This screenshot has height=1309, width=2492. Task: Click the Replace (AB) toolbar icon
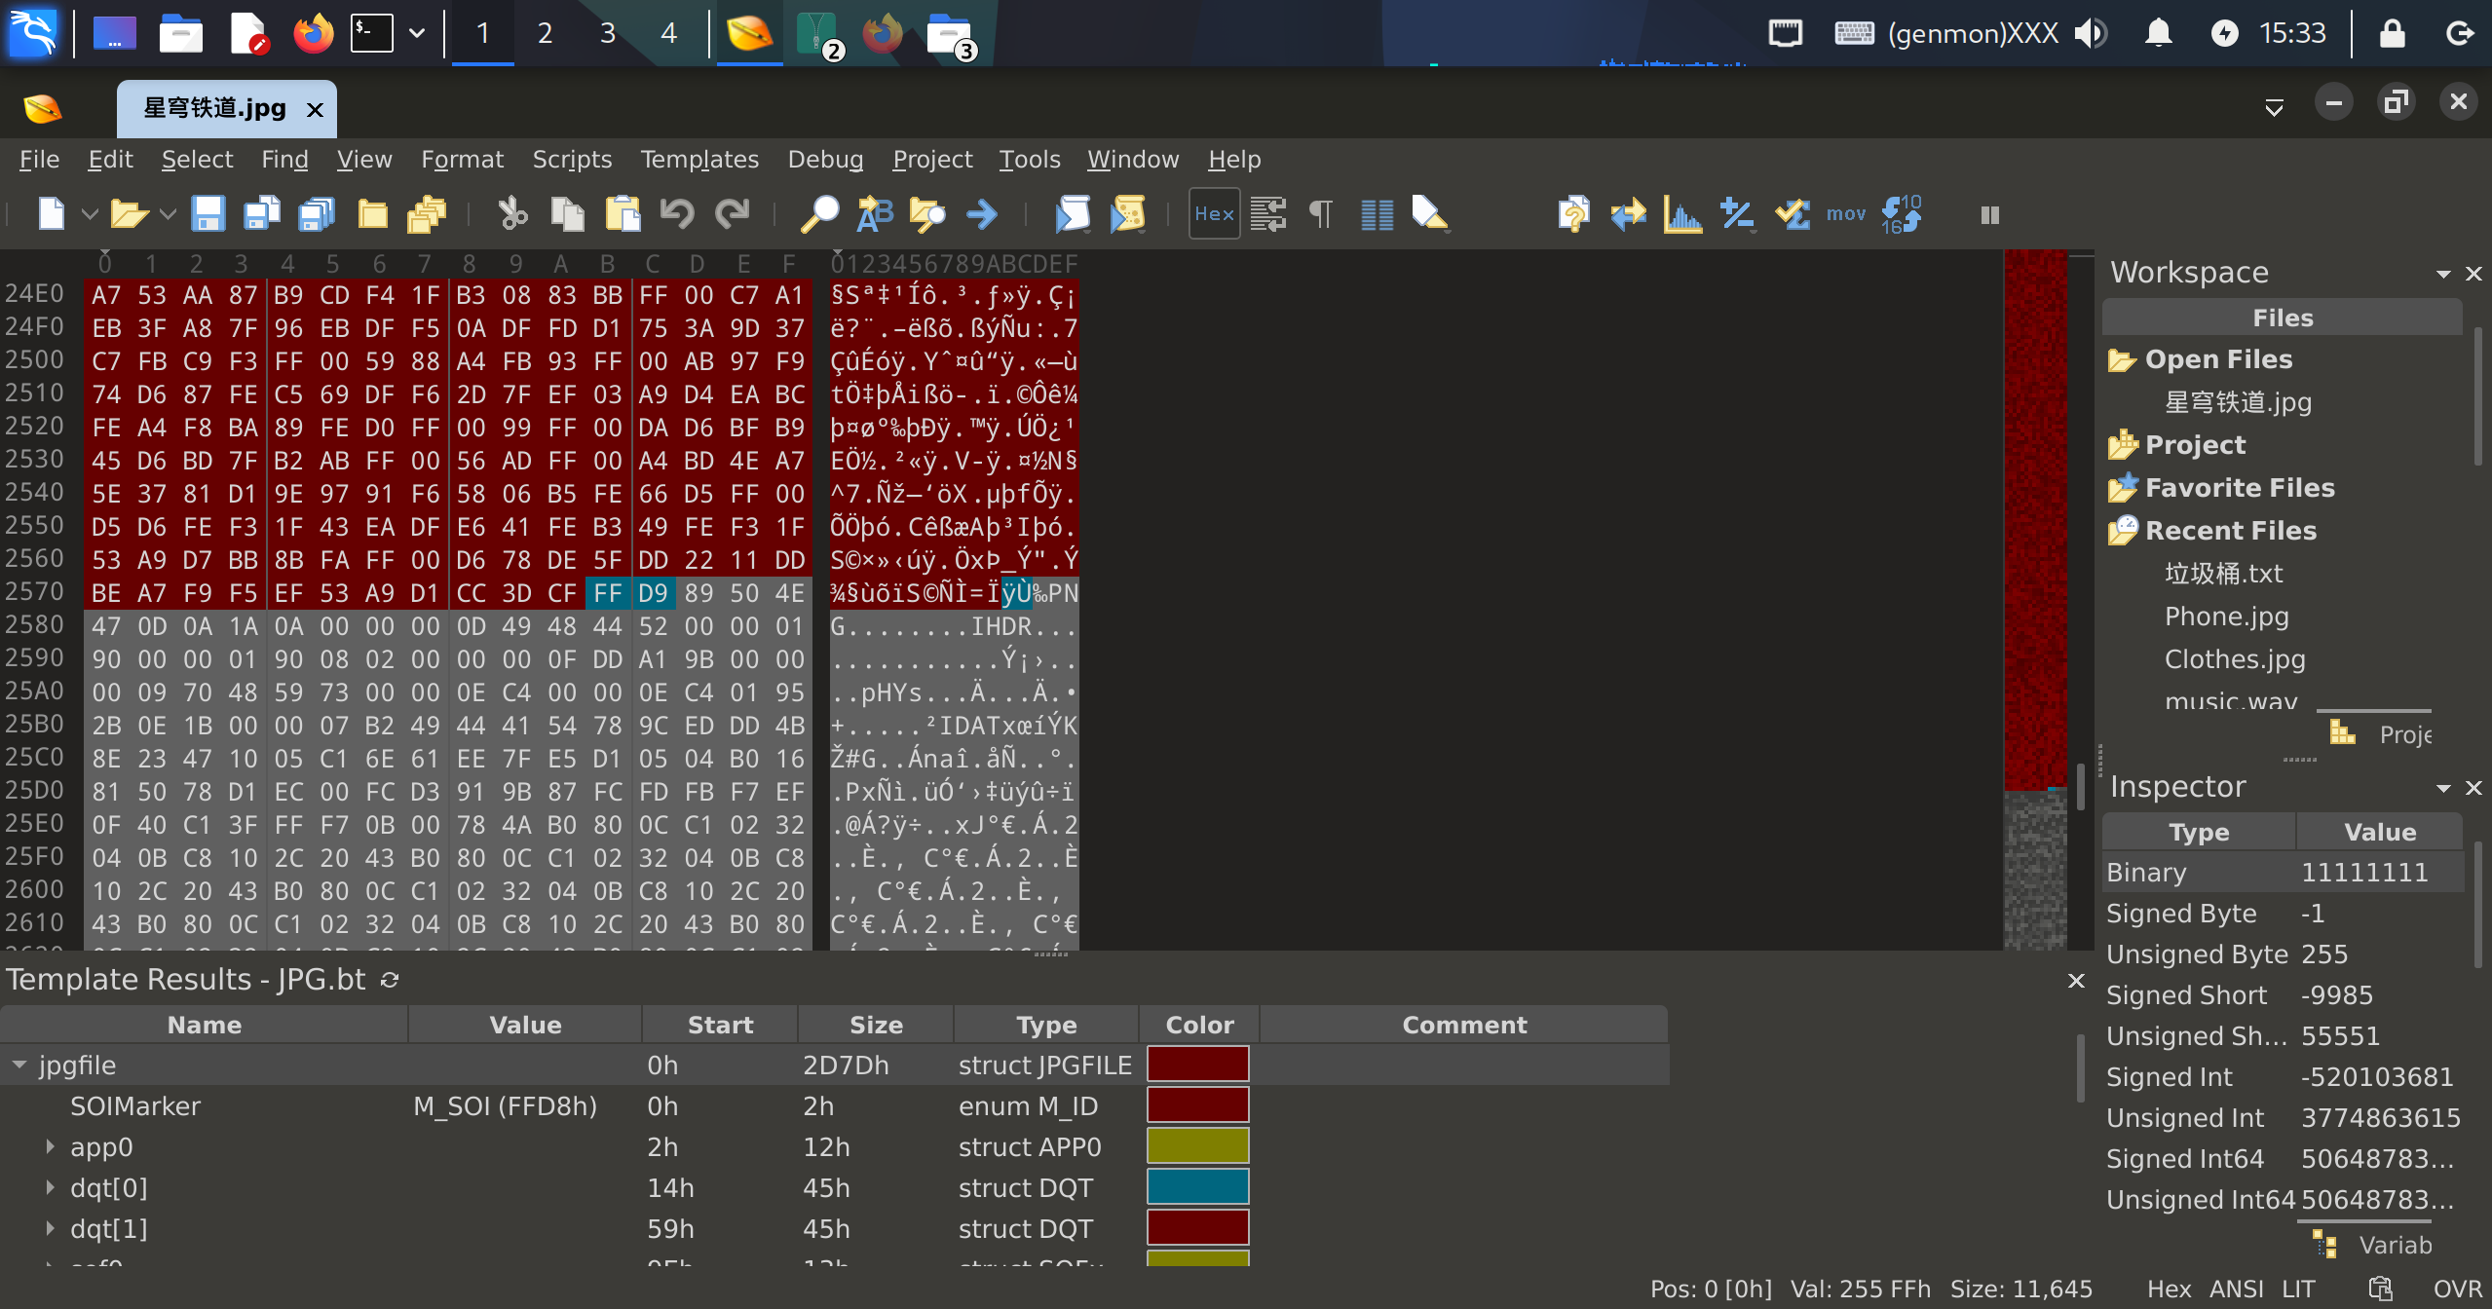[874, 213]
